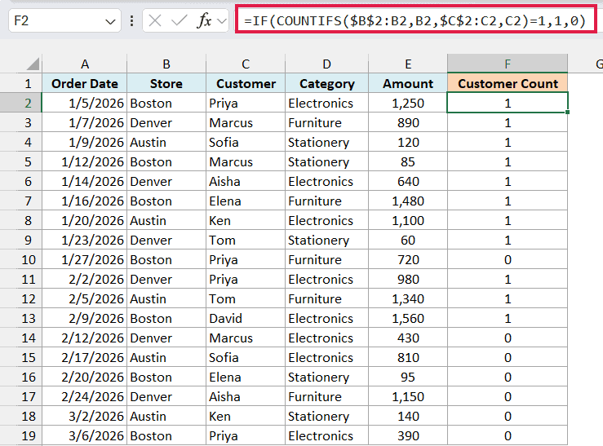Click the Amount cell showing 890
Viewport: 603px width, 446px height.
pos(408,122)
